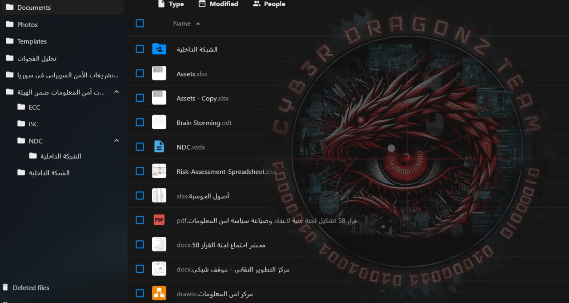Image resolution: width=569 pixels, height=303 pixels.
Task: Open the Deleted files section
Action: 31,287
